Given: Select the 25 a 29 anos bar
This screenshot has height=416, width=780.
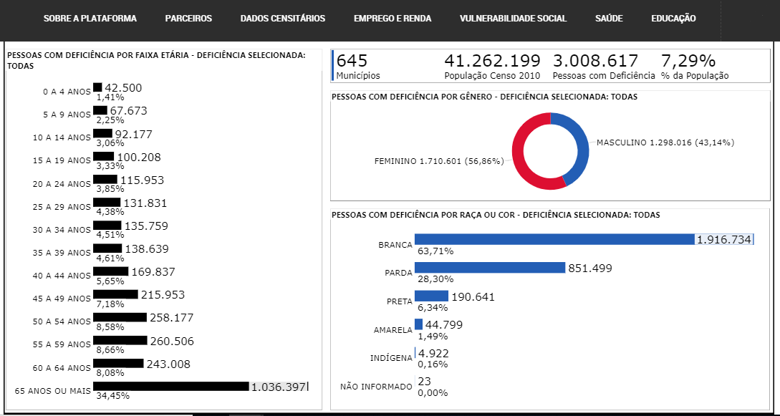Looking at the screenshot, I should coord(107,203).
